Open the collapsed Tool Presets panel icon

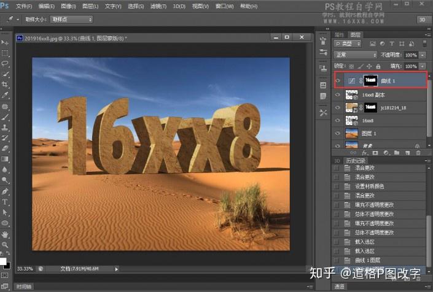[323, 113]
